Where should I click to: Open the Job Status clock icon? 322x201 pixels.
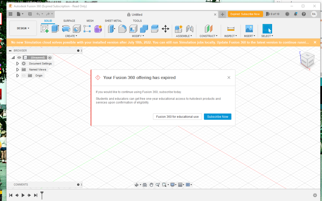pos(287,14)
